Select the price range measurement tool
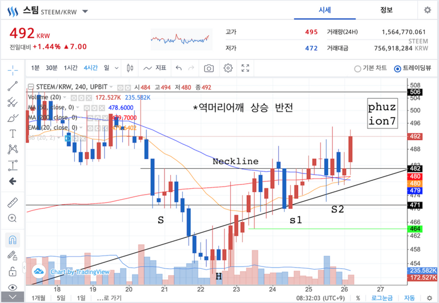 click(x=13, y=165)
